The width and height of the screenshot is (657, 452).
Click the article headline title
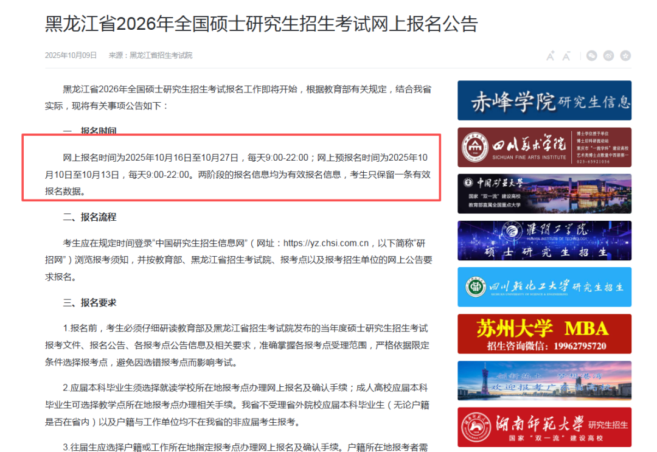coord(262,24)
